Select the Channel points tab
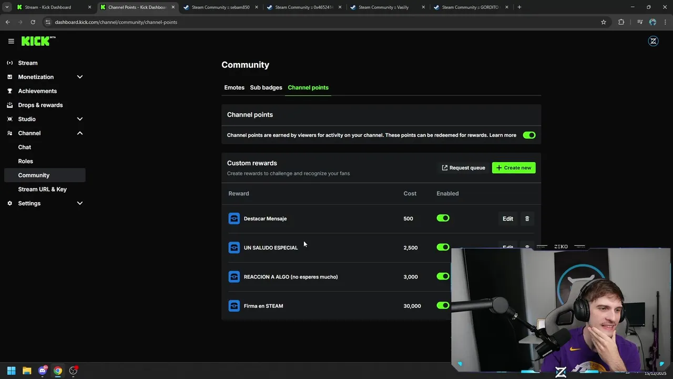The image size is (673, 379). click(x=308, y=87)
